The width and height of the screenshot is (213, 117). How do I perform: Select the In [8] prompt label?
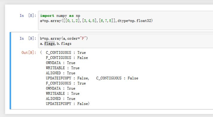pos(28,16)
